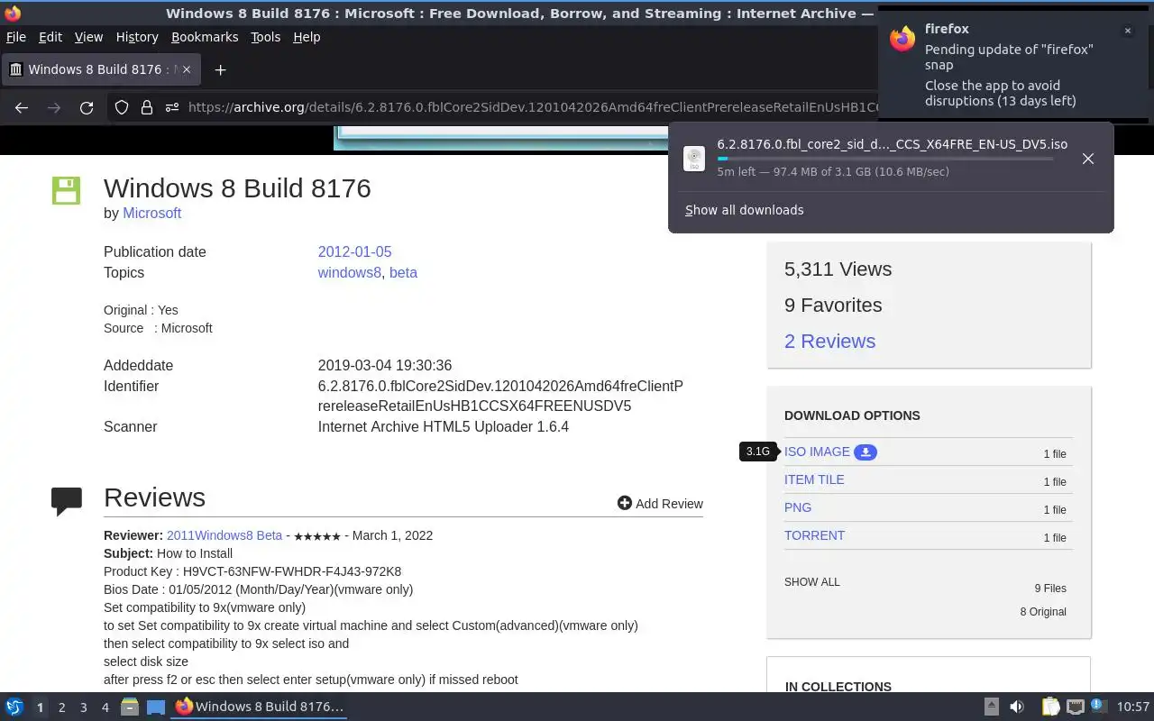Open the 2012-01-05 publication date link
The image size is (1154, 721).
[x=354, y=252]
